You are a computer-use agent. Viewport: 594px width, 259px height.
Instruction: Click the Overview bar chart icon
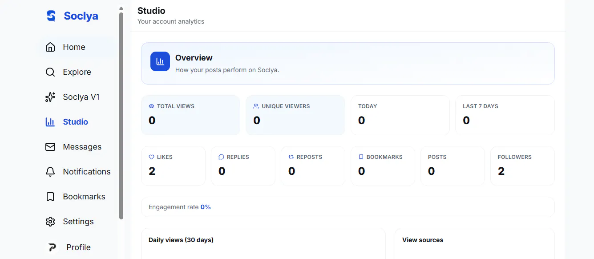(160, 61)
